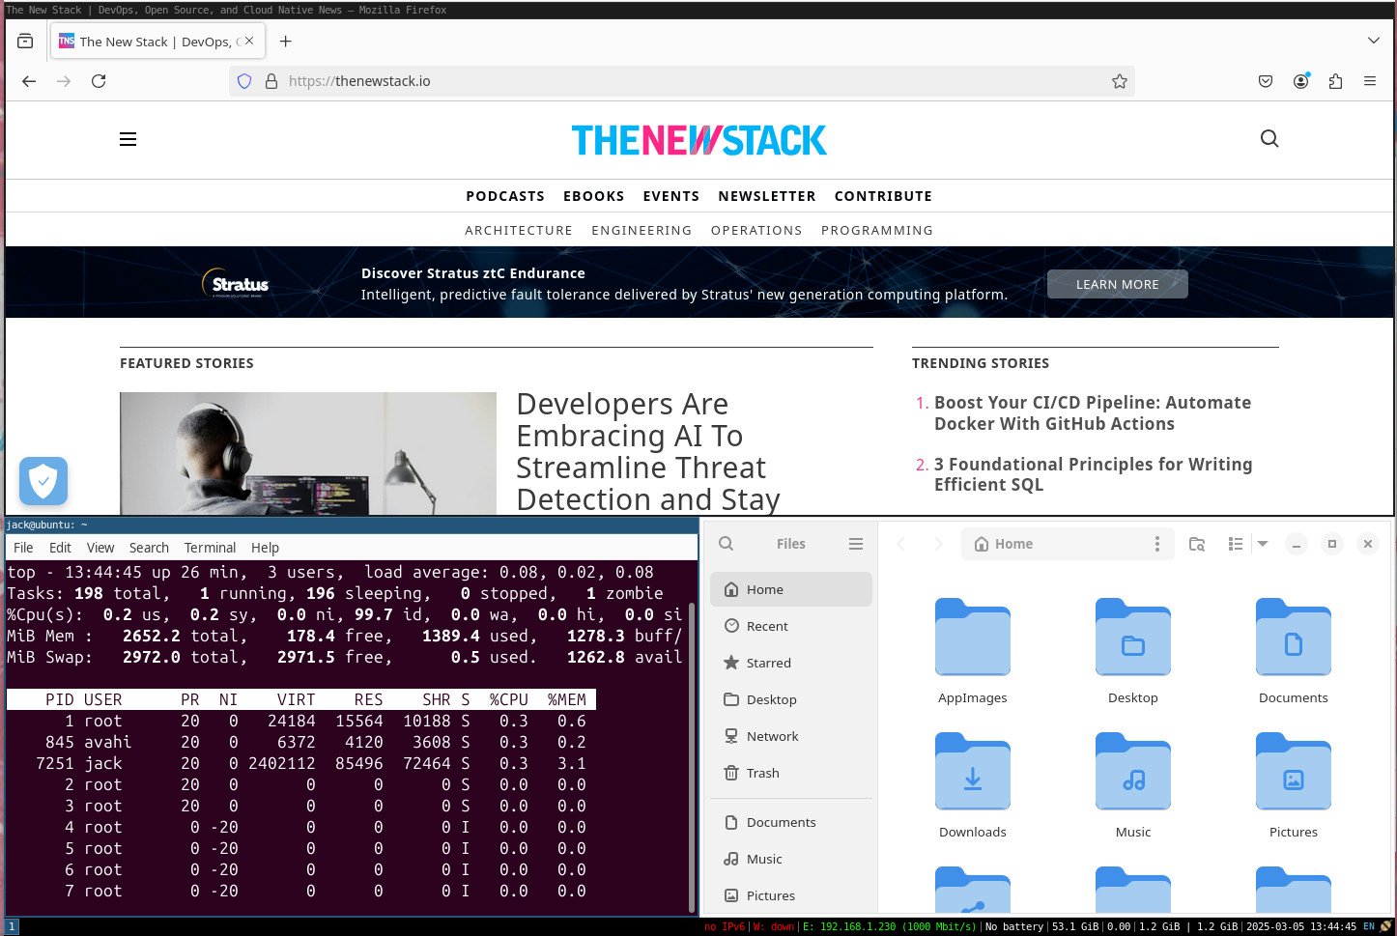1397x936 pixels.
Task: Open Files search magnifier icon
Action: point(727,544)
